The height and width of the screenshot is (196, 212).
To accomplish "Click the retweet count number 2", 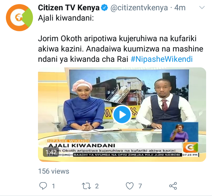I will tap(97, 186).
